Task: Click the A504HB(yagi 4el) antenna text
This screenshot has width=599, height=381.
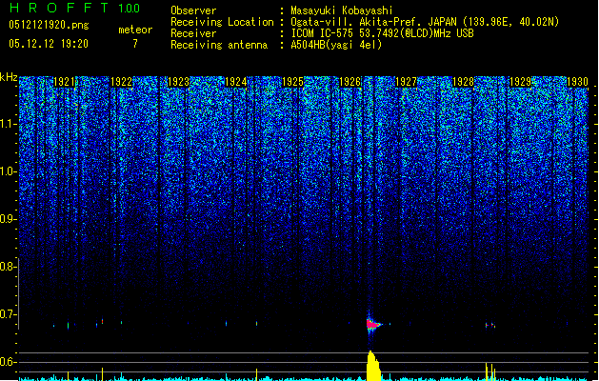Action: [336, 45]
